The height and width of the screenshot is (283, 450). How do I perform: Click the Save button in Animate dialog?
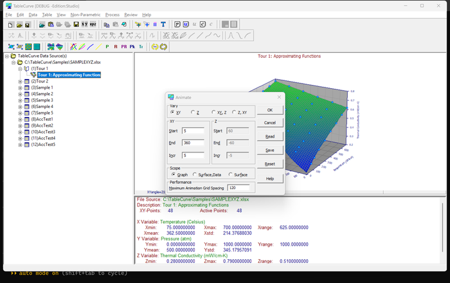[x=270, y=150]
